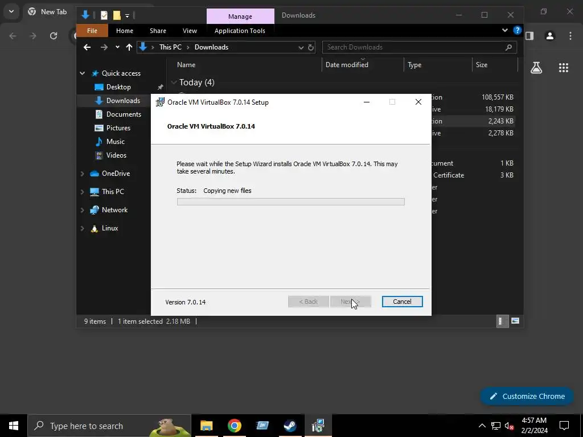Collapse the Today (4) group
Image resolution: width=583 pixels, height=437 pixels.
[174, 82]
